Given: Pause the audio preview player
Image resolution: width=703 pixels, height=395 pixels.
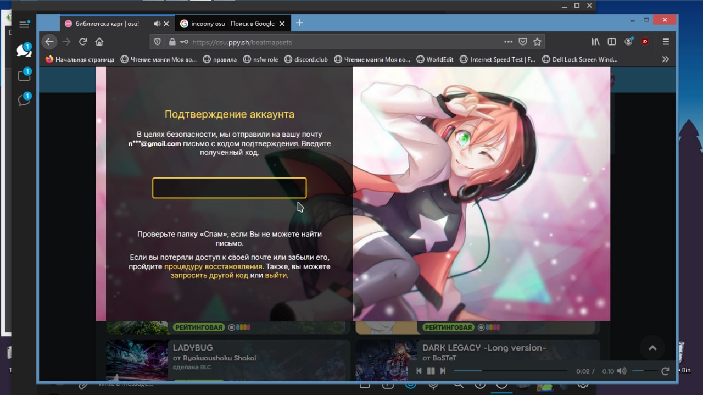Looking at the screenshot, I should point(431,371).
